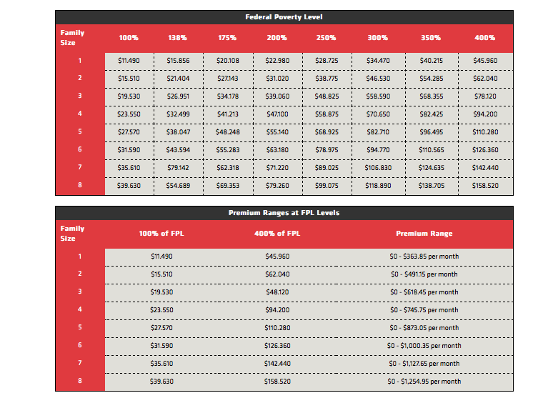Select the $38.775 value
The image size is (558, 398).
pos(327,79)
